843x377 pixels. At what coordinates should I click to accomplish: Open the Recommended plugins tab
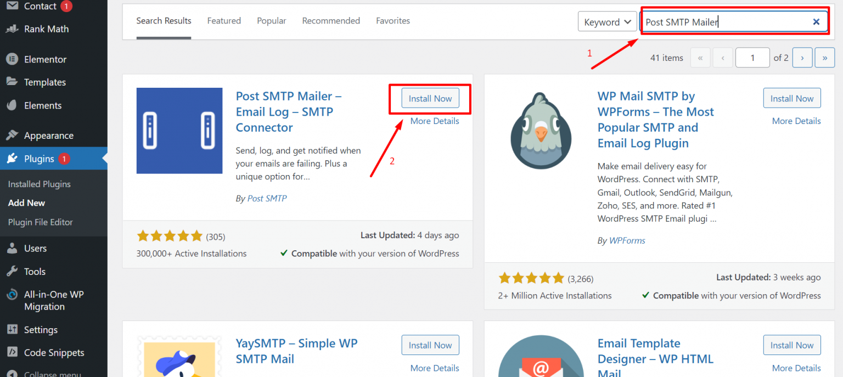tap(330, 20)
